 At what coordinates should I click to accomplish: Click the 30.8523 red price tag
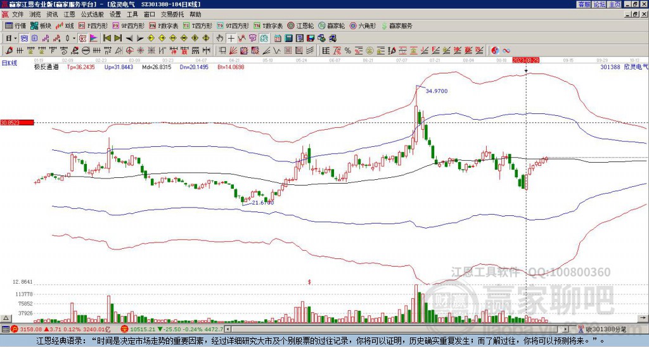(17, 123)
